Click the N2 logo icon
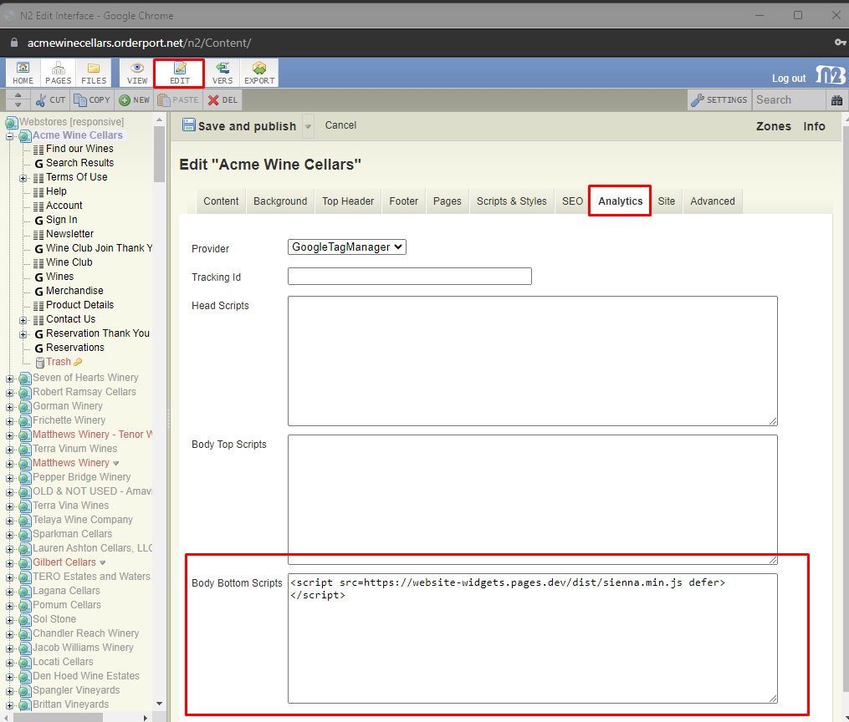 click(831, 75)
